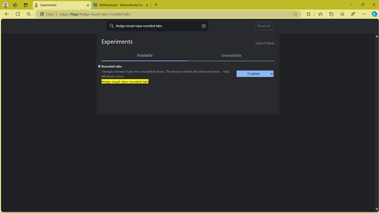Image resolution: width=379 pixels, height=213 pixels.
Task: Open the Extensions puzzle icon
Action: point(309,14)
